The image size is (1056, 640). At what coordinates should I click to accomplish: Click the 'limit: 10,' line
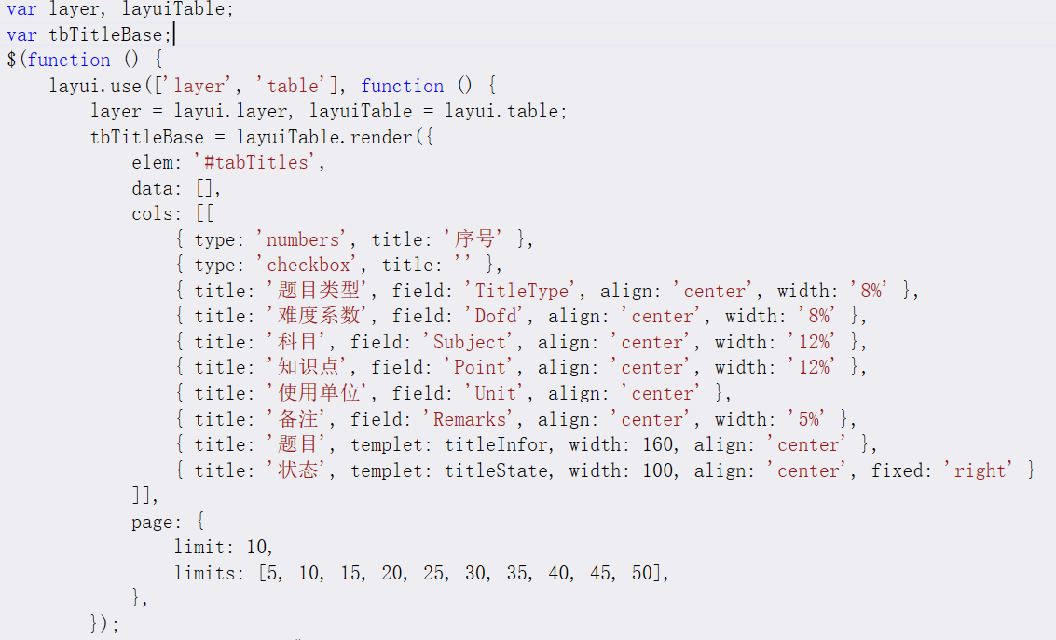tap(223, 547)
